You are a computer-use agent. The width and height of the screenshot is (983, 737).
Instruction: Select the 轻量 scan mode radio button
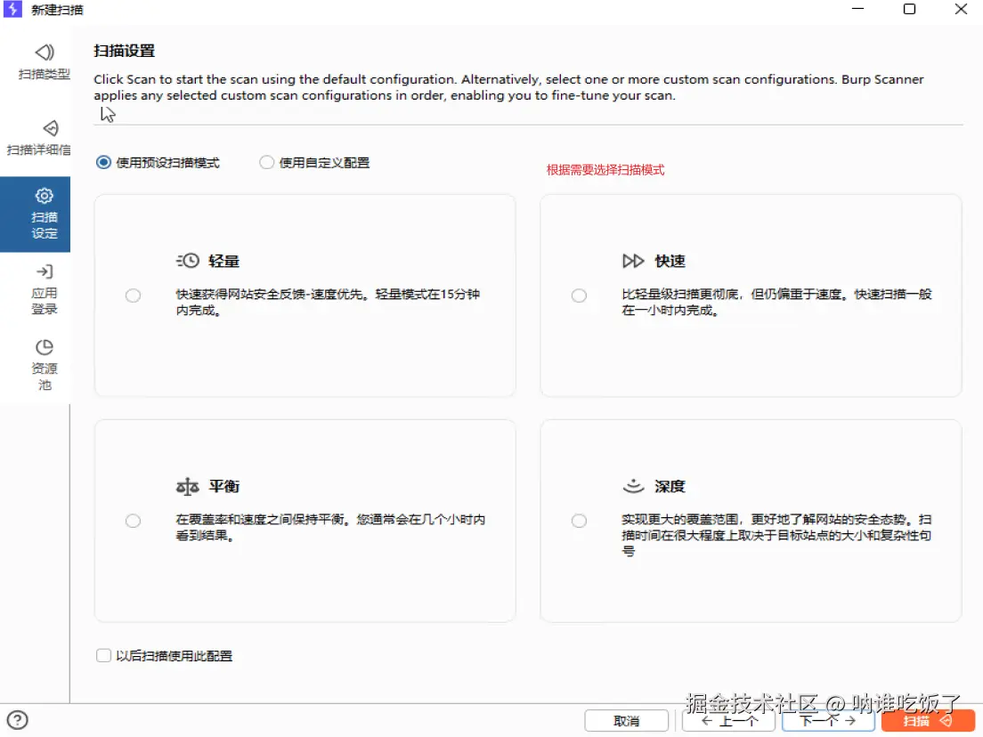tap(133, 296)
